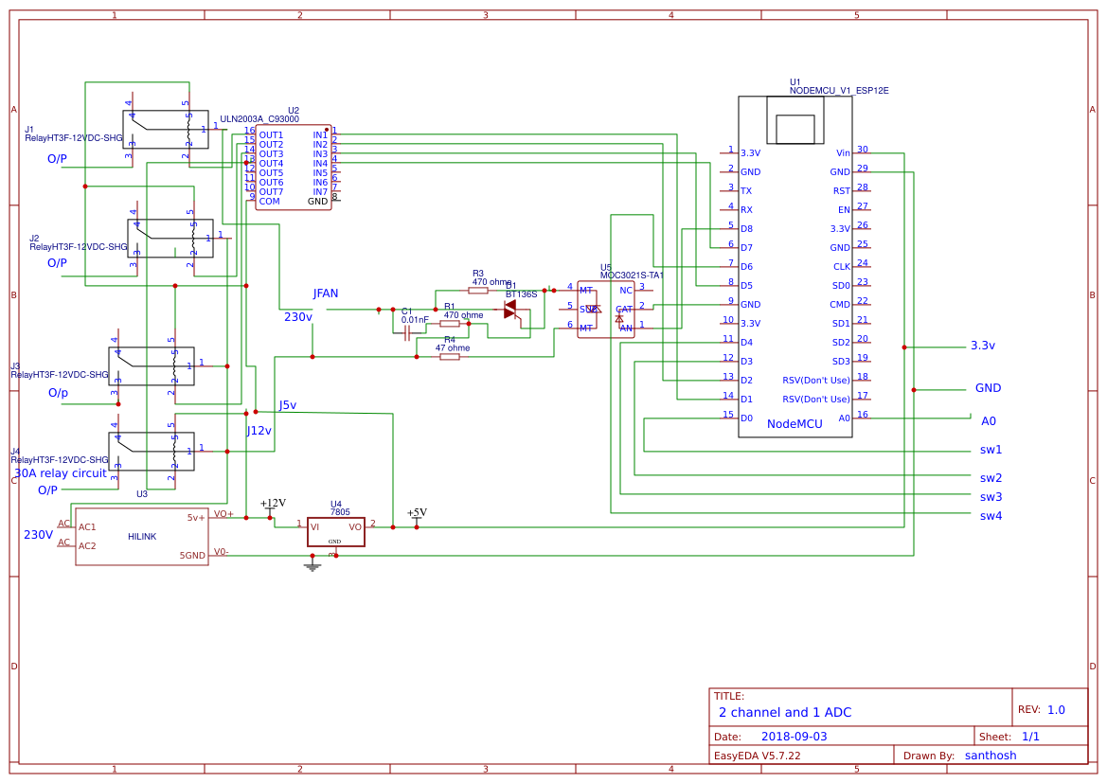Click the sw1 net label
The image size is (1107, 783).
991,450
